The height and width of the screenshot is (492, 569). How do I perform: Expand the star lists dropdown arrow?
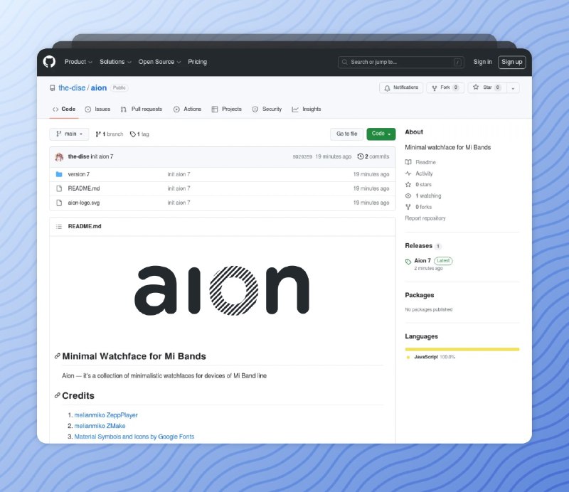click(x=513, y=87)
